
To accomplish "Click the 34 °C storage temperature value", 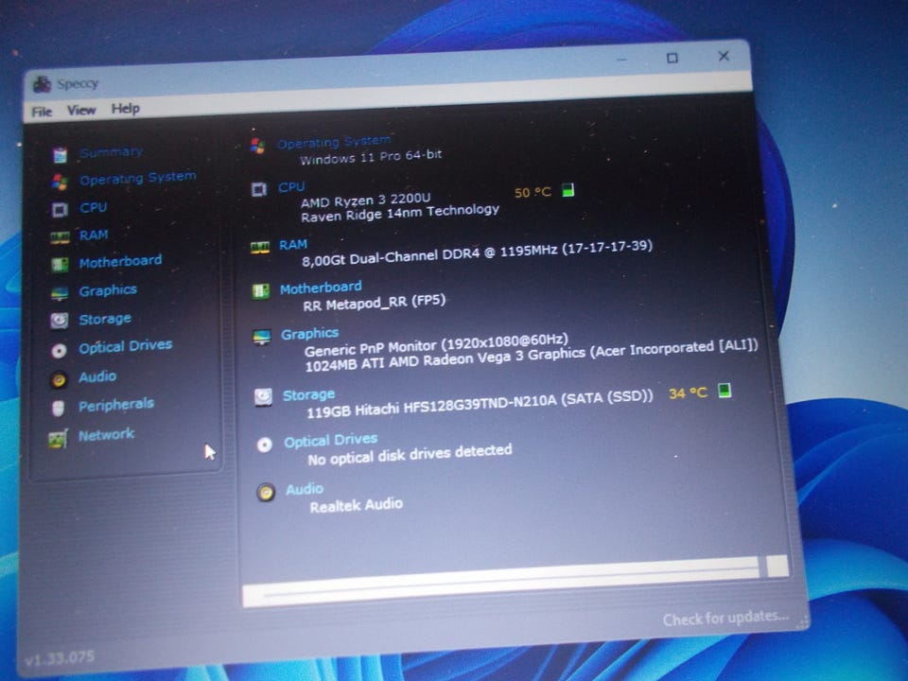I will pyautogui.click(x=688, y=393).
